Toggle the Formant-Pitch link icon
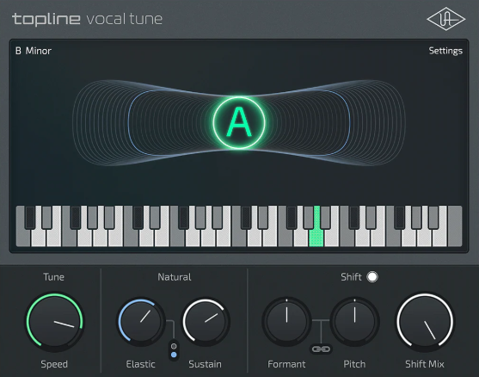This screenshot has height=377, width=479. [x=321, y=349]
